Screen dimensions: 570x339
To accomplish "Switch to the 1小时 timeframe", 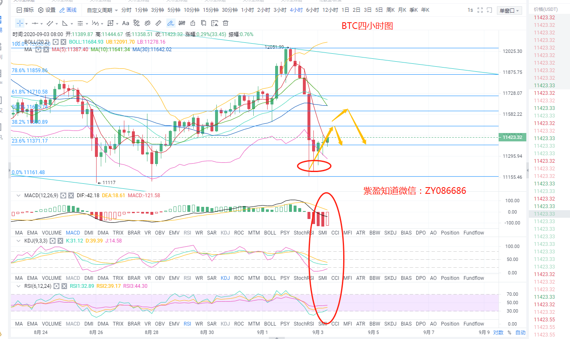I will (x=247, y=10).
